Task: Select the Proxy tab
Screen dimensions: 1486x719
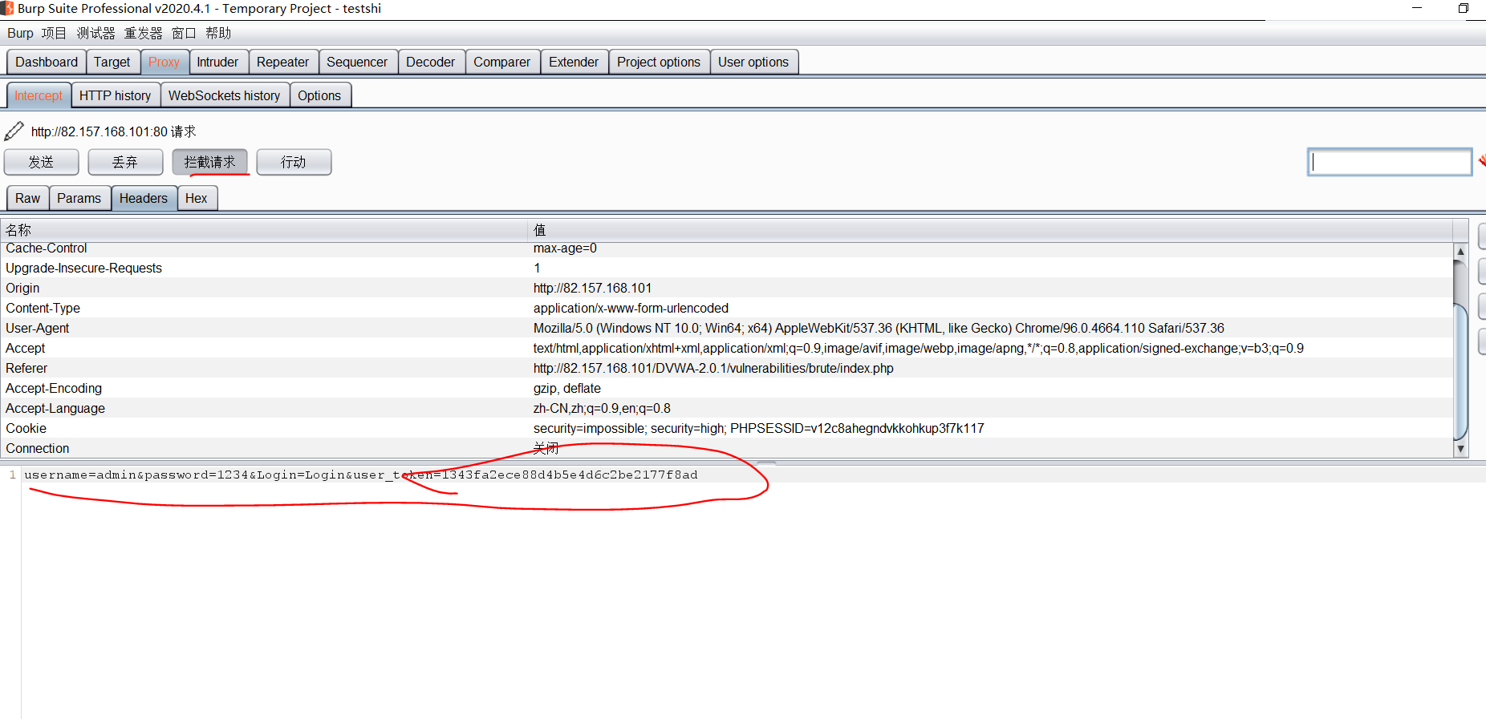Action: point(164,62)
